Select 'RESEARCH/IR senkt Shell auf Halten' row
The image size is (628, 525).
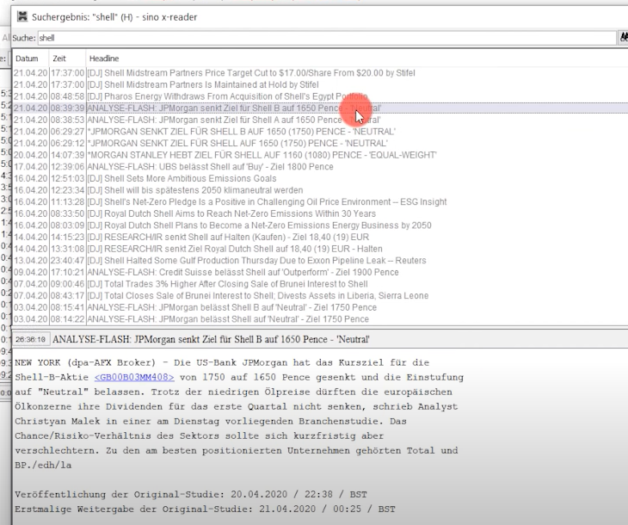320,237
